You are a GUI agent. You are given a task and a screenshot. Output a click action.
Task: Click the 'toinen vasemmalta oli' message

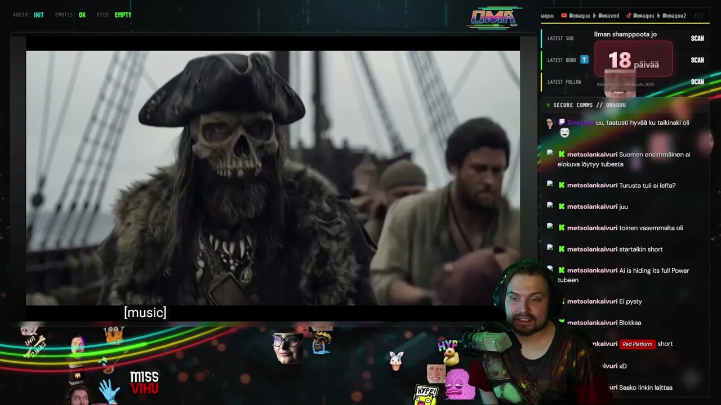(651, 228)
